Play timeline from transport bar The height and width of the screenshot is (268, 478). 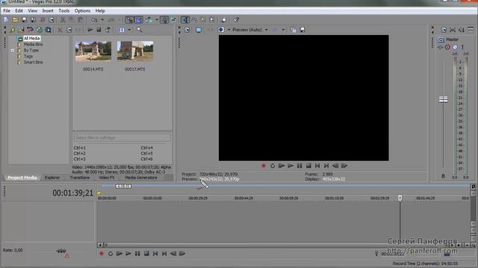pos(128,253)
